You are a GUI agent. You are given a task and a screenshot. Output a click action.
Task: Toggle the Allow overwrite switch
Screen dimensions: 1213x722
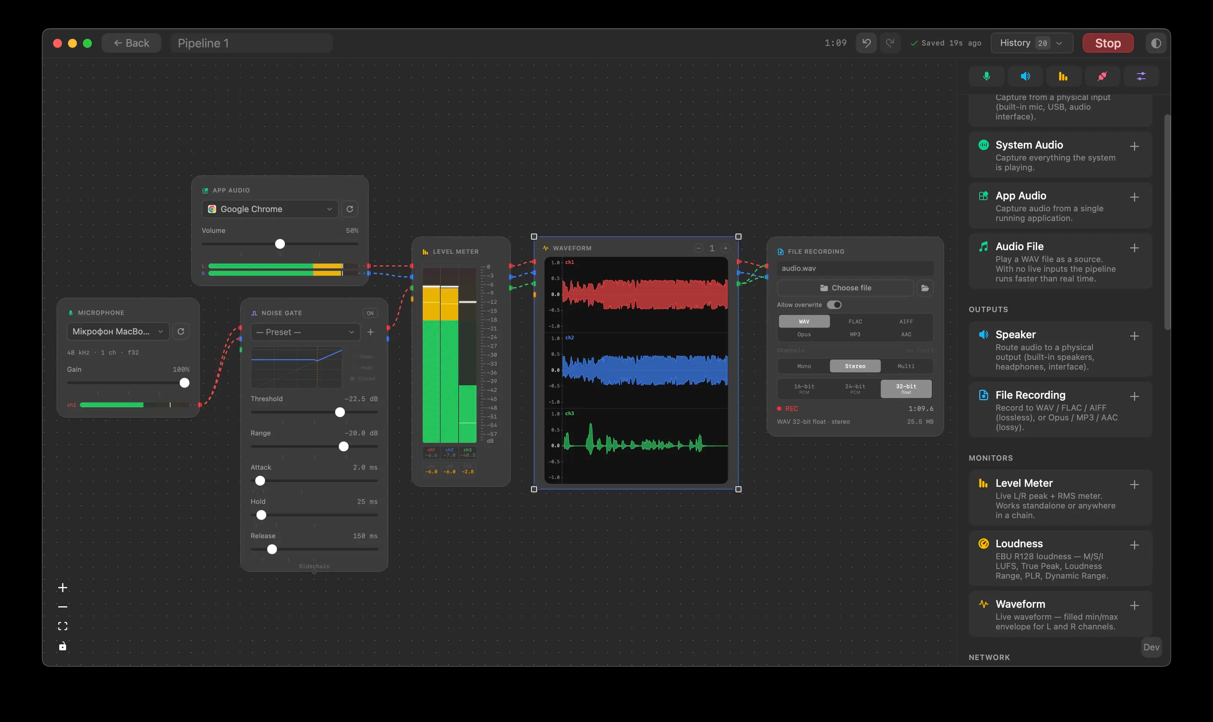(x=834, y=305)
